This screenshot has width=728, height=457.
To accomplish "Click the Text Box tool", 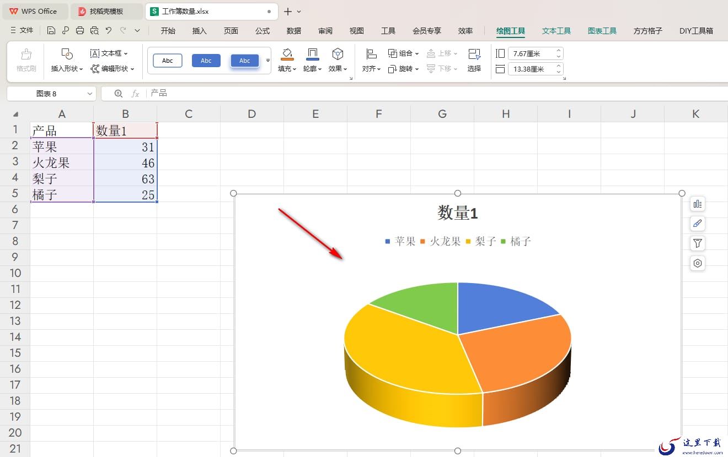I will click(109, 53).
